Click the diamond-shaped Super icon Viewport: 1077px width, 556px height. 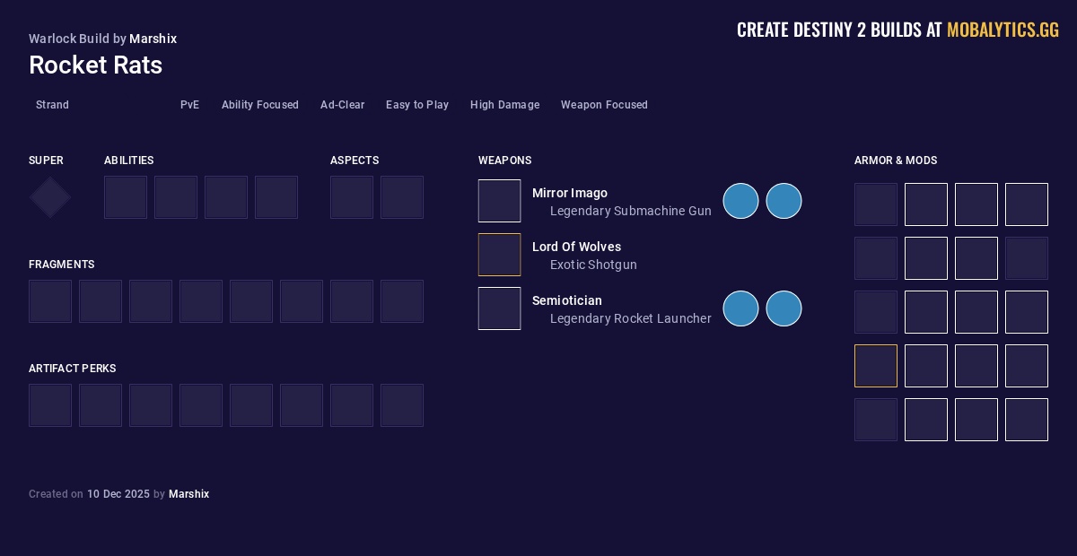[50, 197]
